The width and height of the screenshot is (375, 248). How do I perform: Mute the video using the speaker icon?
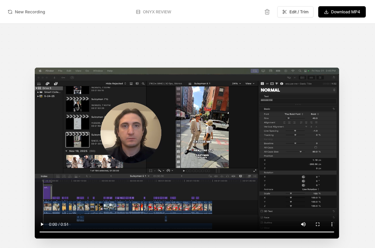(303, 224)
